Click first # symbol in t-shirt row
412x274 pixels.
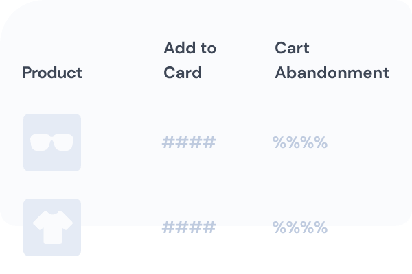[168, 227]
